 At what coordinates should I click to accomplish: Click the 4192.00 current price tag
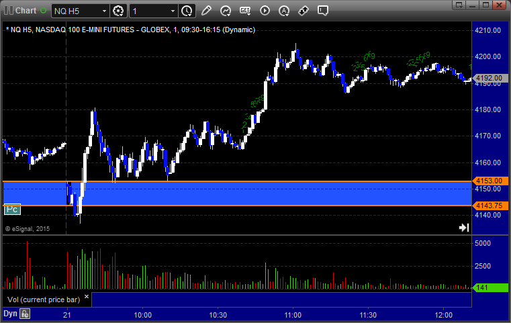[x=490, y=78]
